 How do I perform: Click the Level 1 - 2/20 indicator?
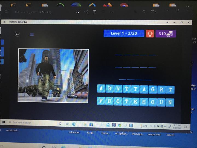124,33
